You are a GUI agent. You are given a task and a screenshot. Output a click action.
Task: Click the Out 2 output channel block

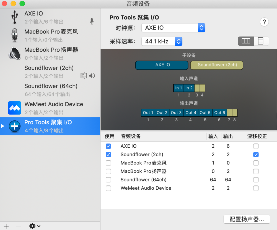coord(162,113)
